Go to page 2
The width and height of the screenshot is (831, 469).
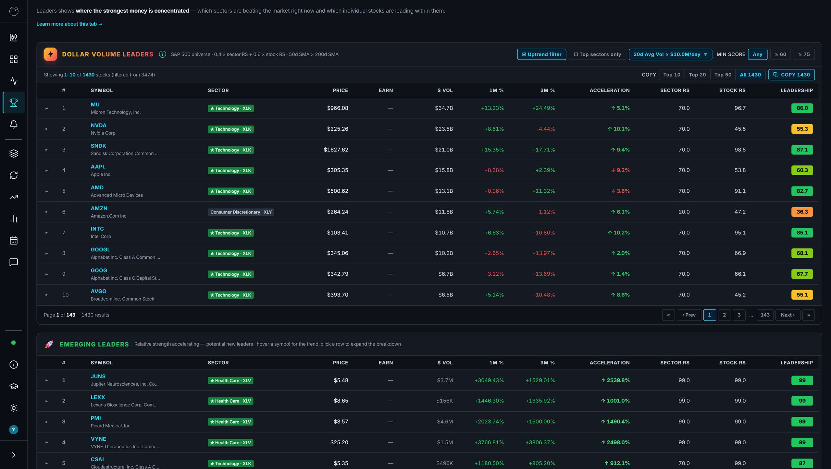pyautogui.click(x=724, y=315)
